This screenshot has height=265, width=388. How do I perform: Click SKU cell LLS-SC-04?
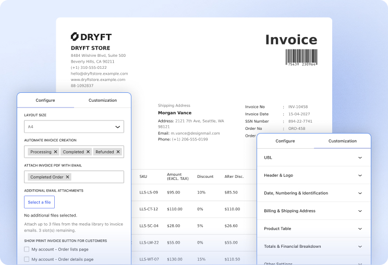[149, 226]
